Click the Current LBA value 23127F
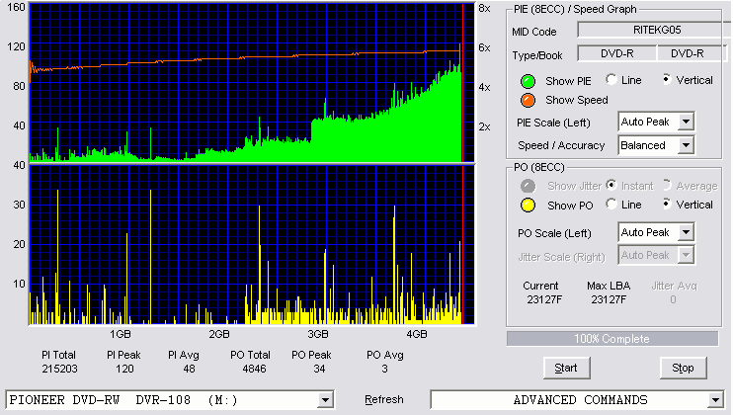The height and width of the screenshot is (415, 733). (544, 299)
